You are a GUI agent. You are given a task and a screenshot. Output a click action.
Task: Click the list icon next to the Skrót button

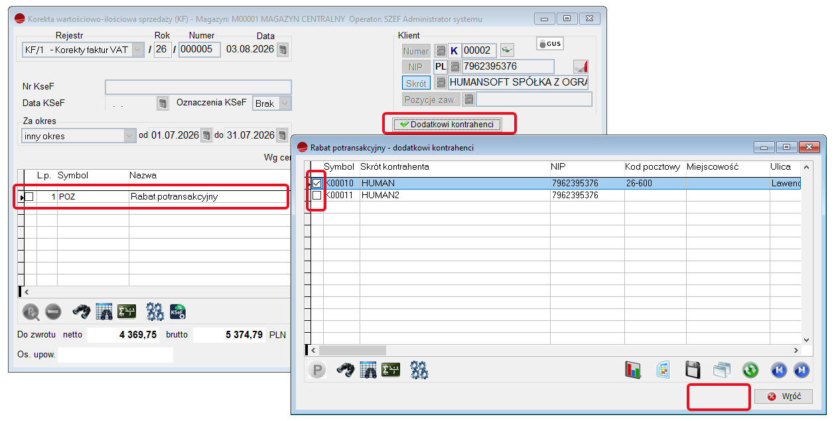440,83
